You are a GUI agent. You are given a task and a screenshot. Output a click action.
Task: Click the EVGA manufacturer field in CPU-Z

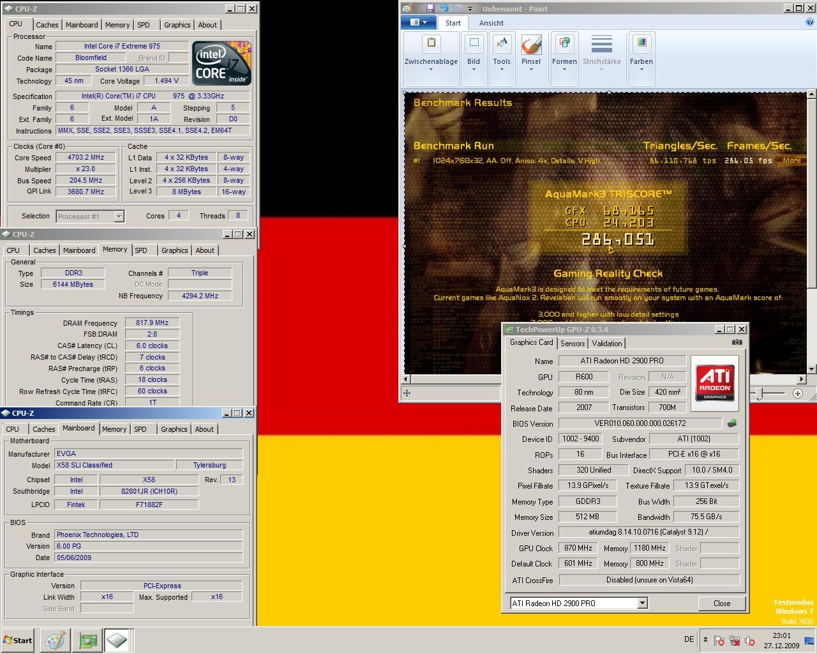tap(149, 453)
